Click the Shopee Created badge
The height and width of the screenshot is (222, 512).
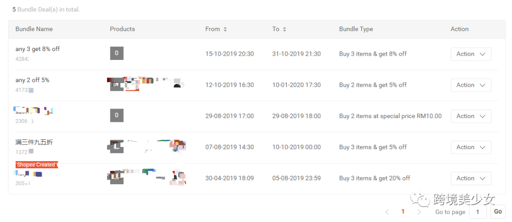pyautogui.click(x=36, y=165)
